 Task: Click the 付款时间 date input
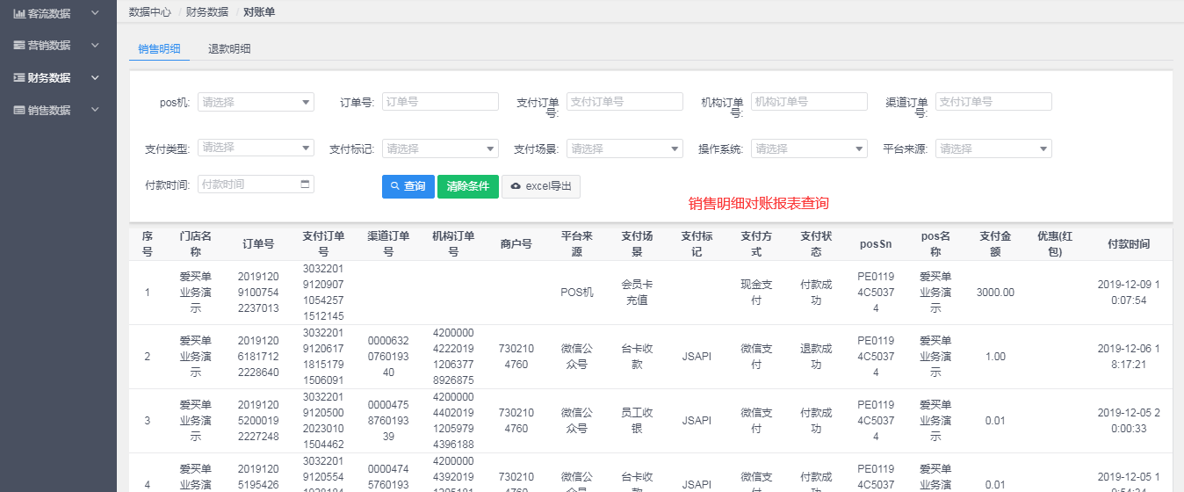click(256, 184)
